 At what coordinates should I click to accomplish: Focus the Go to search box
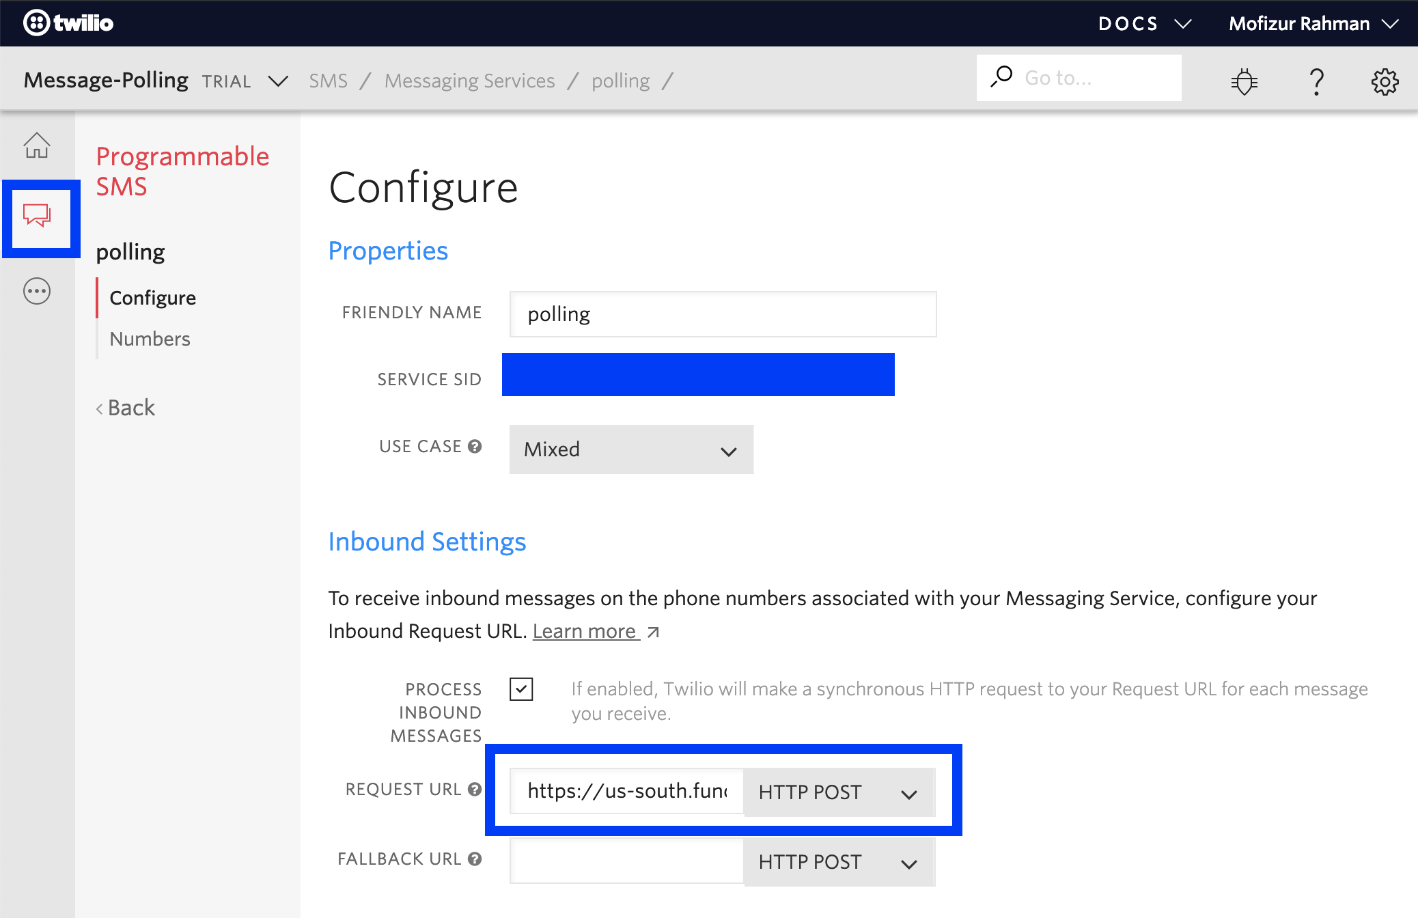1079,78
